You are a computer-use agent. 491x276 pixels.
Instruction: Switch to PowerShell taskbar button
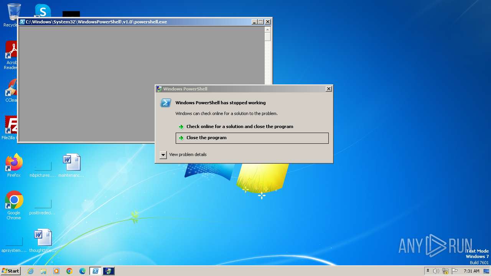pyautogui.click(x=96, y=271)
